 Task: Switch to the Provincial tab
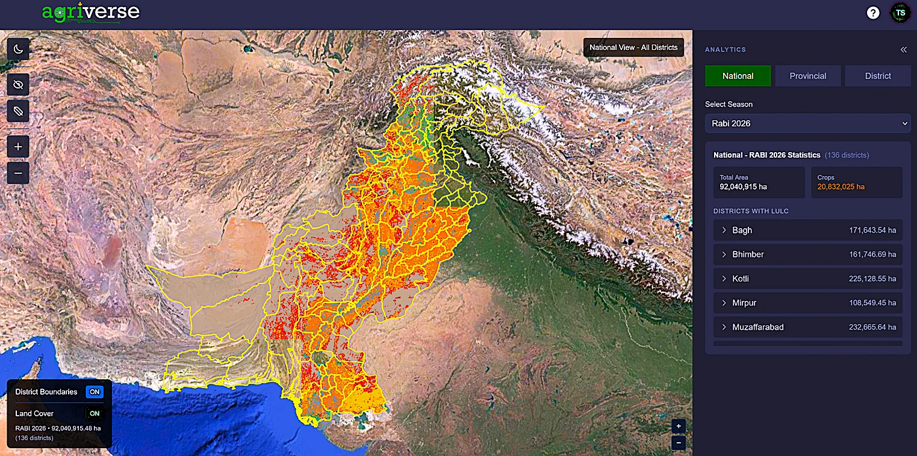[808, 76]
